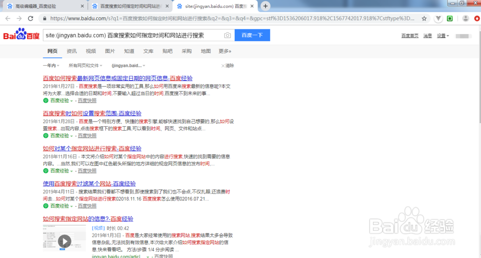
Task: Open 百度快照 under 百度搜索时如何设置搜索范围
Action: tap(87, 136)
